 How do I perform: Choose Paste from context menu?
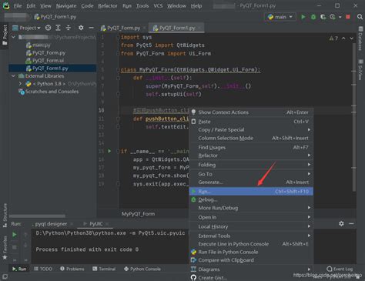click(251, 122)
